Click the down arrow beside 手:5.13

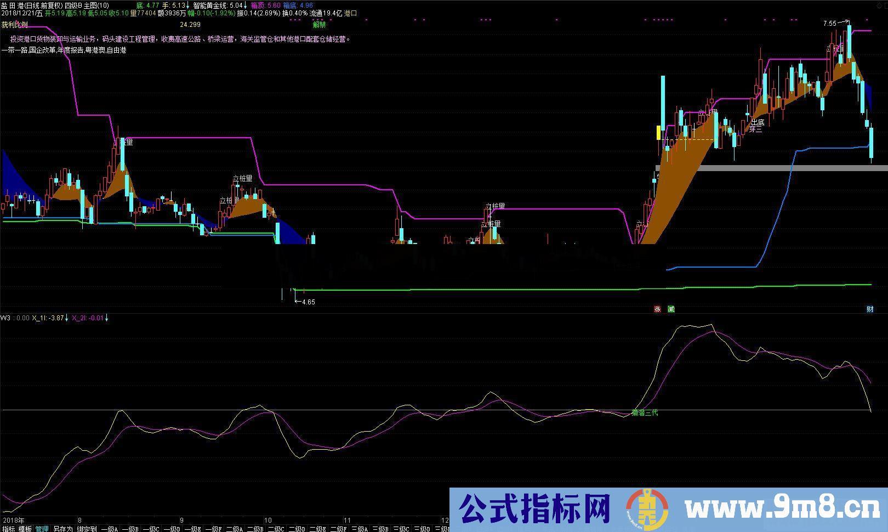186,4
